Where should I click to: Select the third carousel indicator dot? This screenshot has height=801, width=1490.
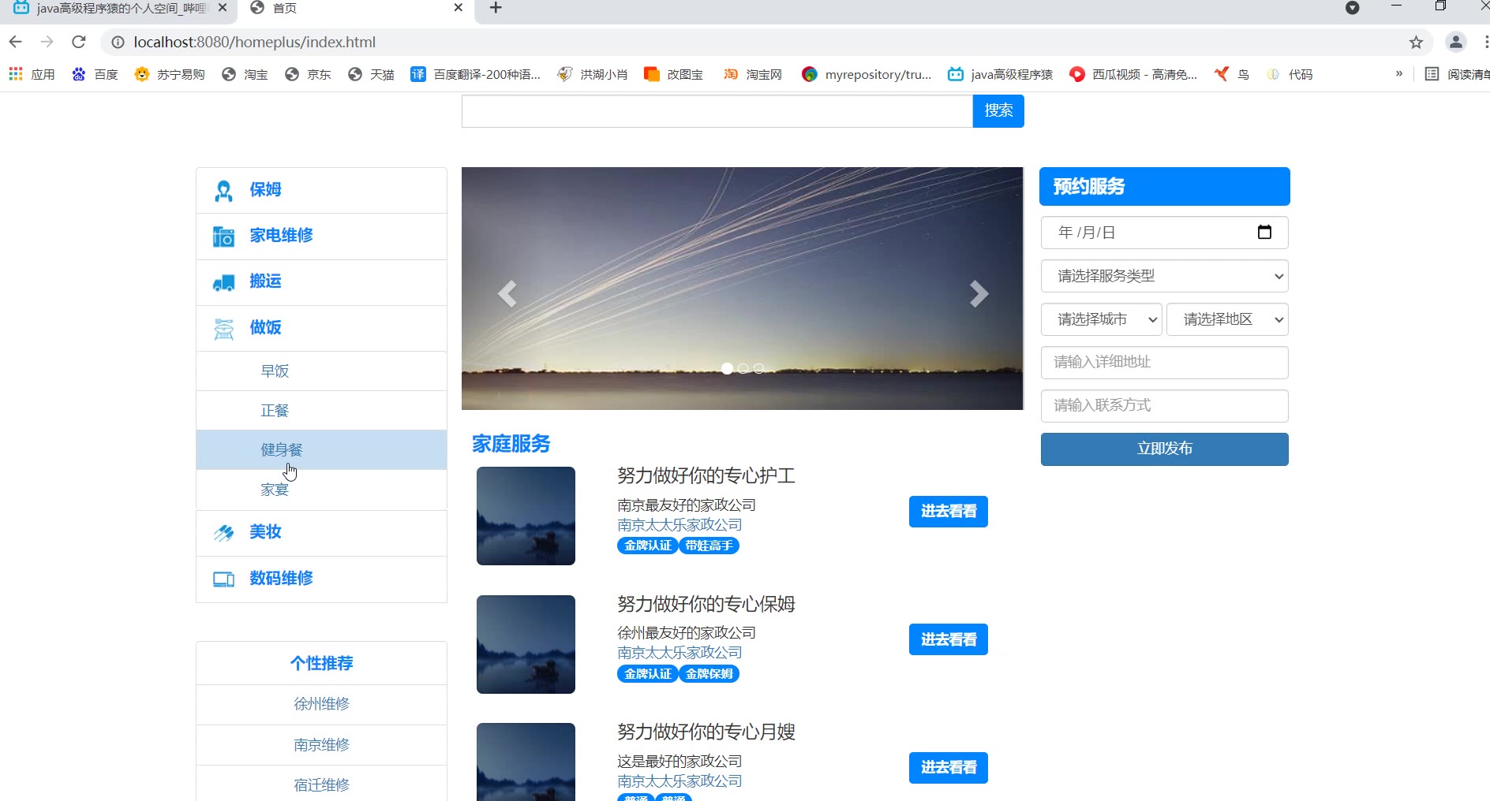point(758,368)
